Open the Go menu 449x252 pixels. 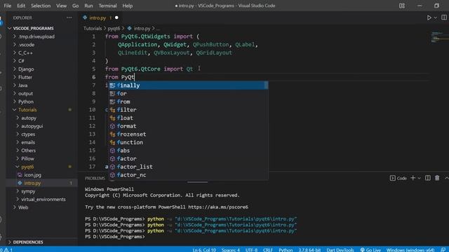[x=75, y=6]
